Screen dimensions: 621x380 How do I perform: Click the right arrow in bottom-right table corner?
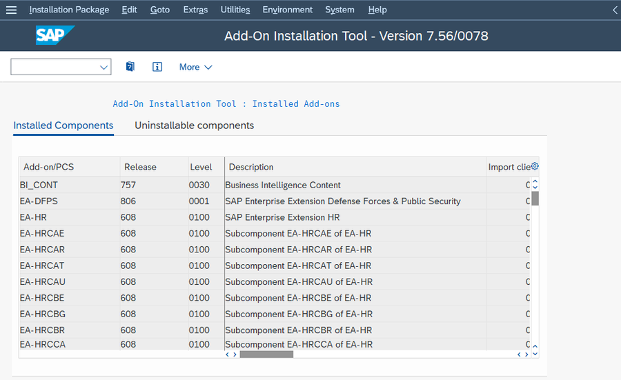click(x=526, y=354)
